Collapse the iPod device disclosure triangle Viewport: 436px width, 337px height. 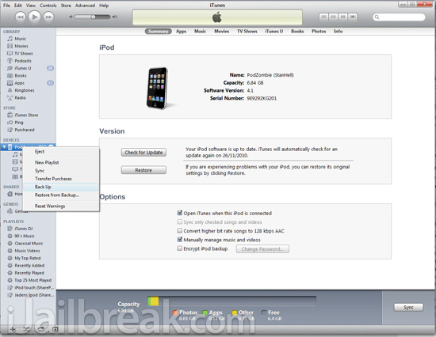point(5,147)
